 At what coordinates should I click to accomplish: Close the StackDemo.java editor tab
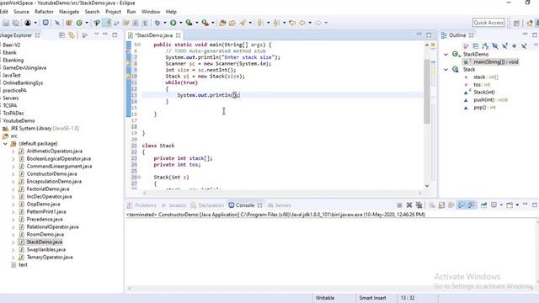[178, 35]
